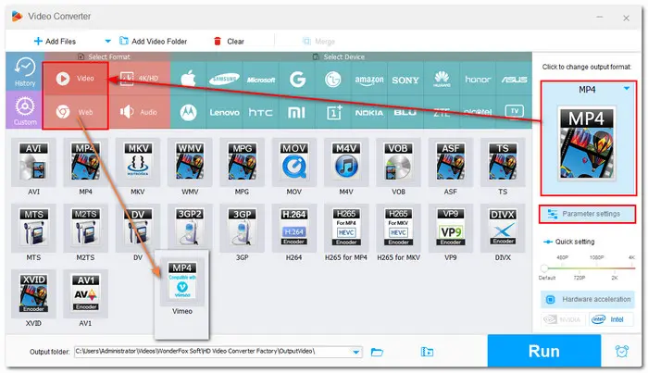This screenshot has width=648, height=373.
Task: Open the merged output video folder icon
Action: (x=427, y=352)
